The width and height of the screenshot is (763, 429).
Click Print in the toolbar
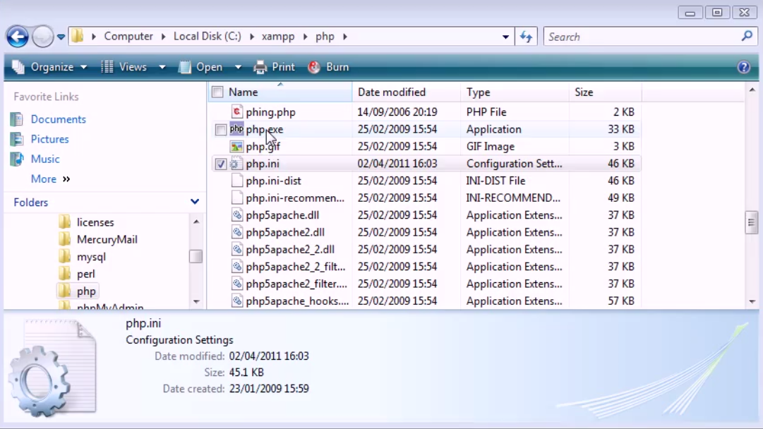(x=275, y=67)
